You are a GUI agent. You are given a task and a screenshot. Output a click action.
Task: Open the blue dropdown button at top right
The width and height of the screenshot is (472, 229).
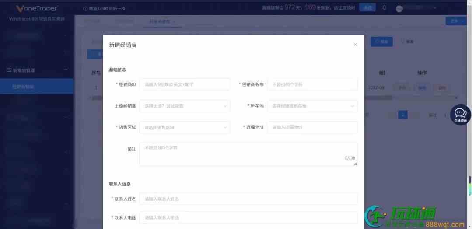[x=456, y=21]
